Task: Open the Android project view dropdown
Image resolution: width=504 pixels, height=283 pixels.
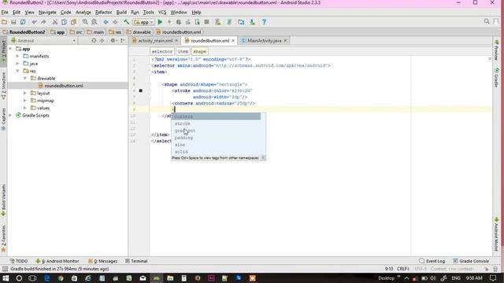Action: point(43,41)
